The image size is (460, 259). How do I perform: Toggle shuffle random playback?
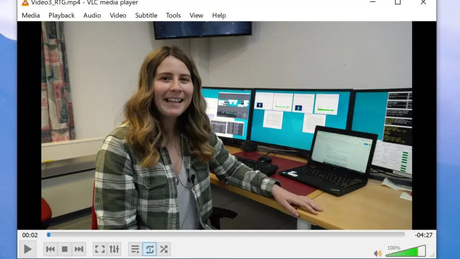[x=164, y=249]
